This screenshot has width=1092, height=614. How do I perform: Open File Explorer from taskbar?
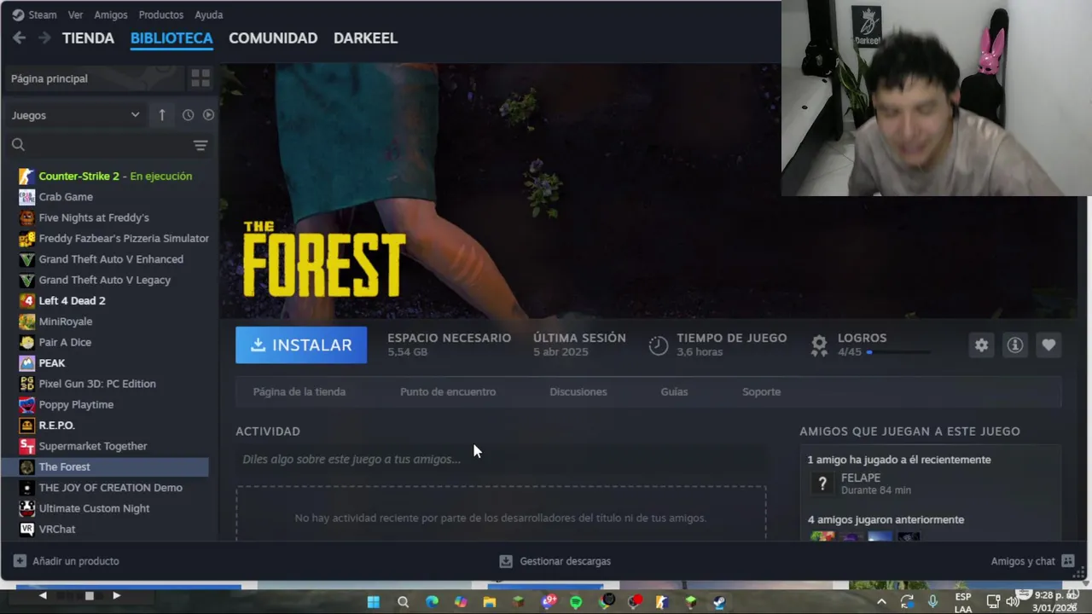coord(489,602)
